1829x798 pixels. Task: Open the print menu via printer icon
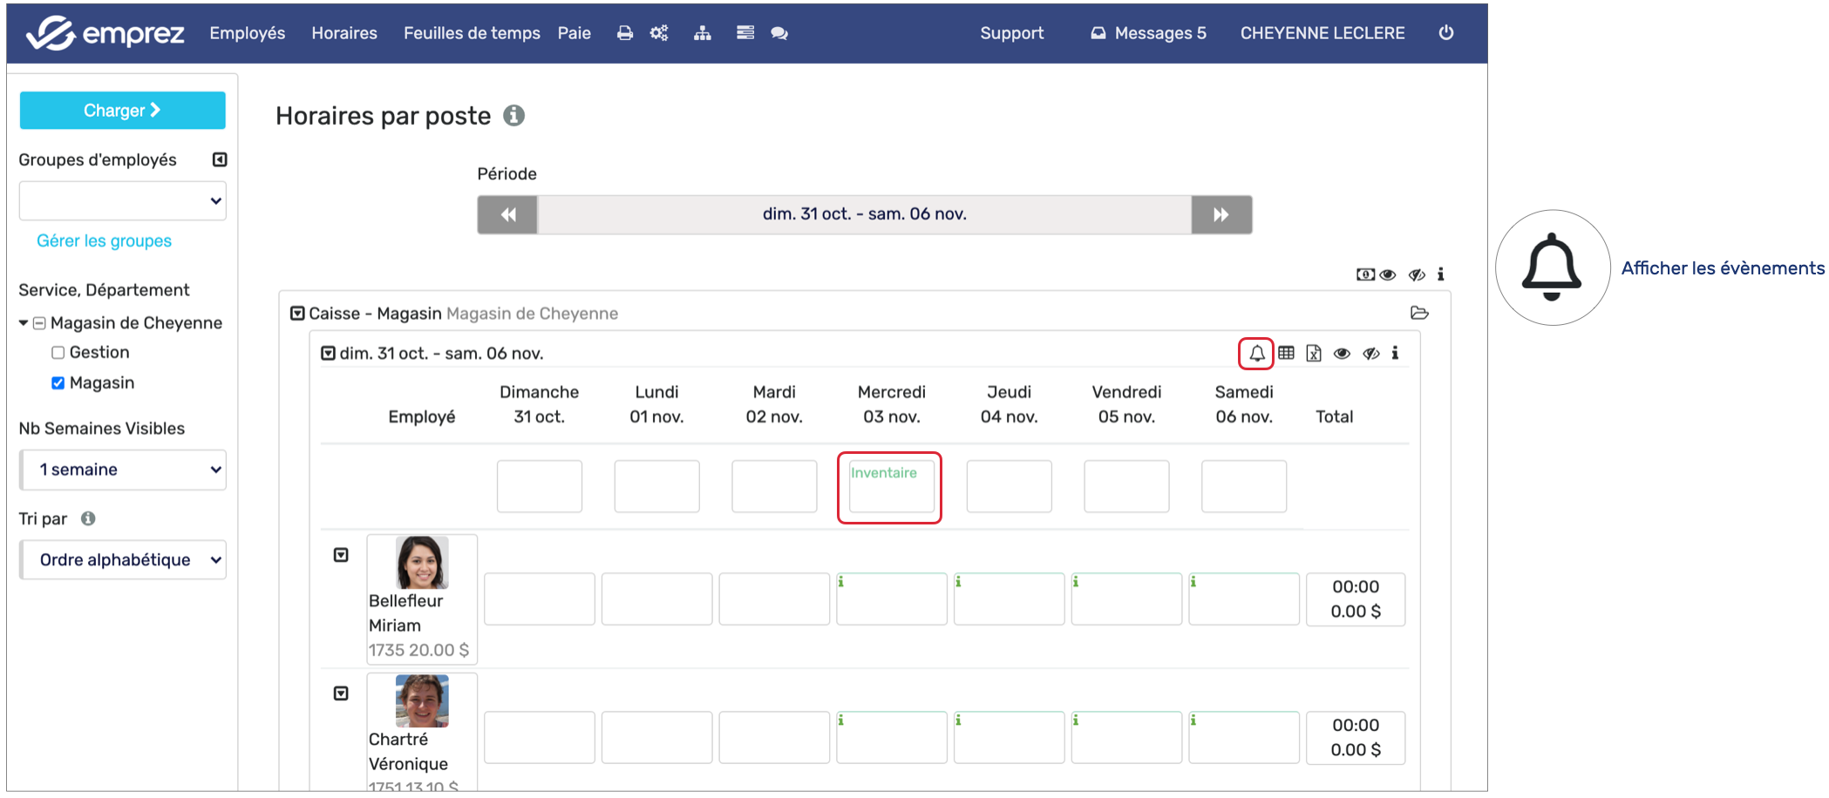coord(625,33)
